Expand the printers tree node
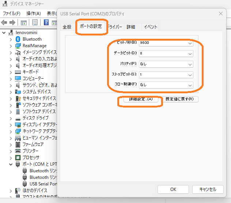231x203 pixels. (x=11, y=151)
